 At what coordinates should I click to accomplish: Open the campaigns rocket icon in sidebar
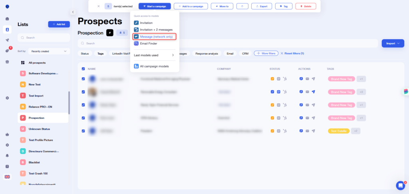[7, 40]
